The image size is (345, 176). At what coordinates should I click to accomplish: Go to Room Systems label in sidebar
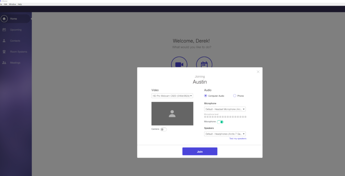(19, 52)
